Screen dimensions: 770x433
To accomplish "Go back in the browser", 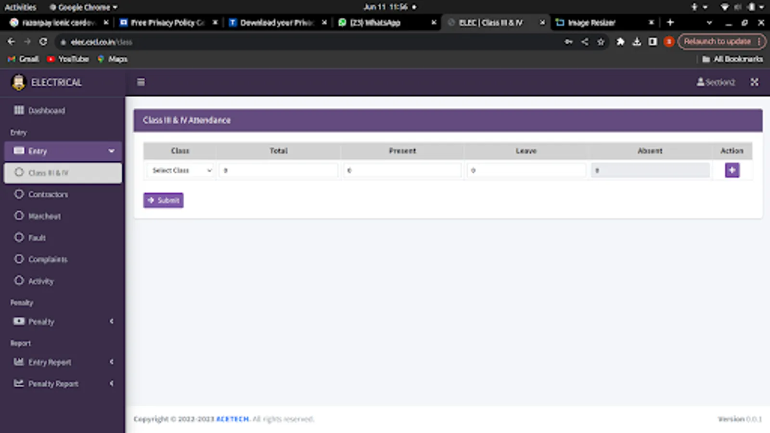I will (11, 42).
